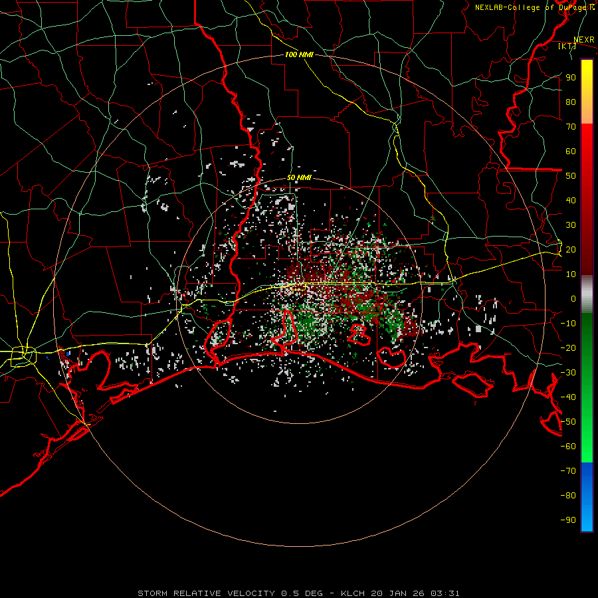598x598 pixels.
Task: Select the 90 value on velocity scale
Action: pos(571,78)
